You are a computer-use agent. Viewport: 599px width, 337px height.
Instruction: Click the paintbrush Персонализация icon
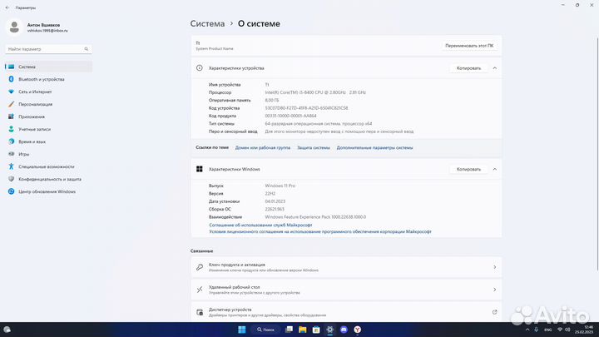point(11,104)
